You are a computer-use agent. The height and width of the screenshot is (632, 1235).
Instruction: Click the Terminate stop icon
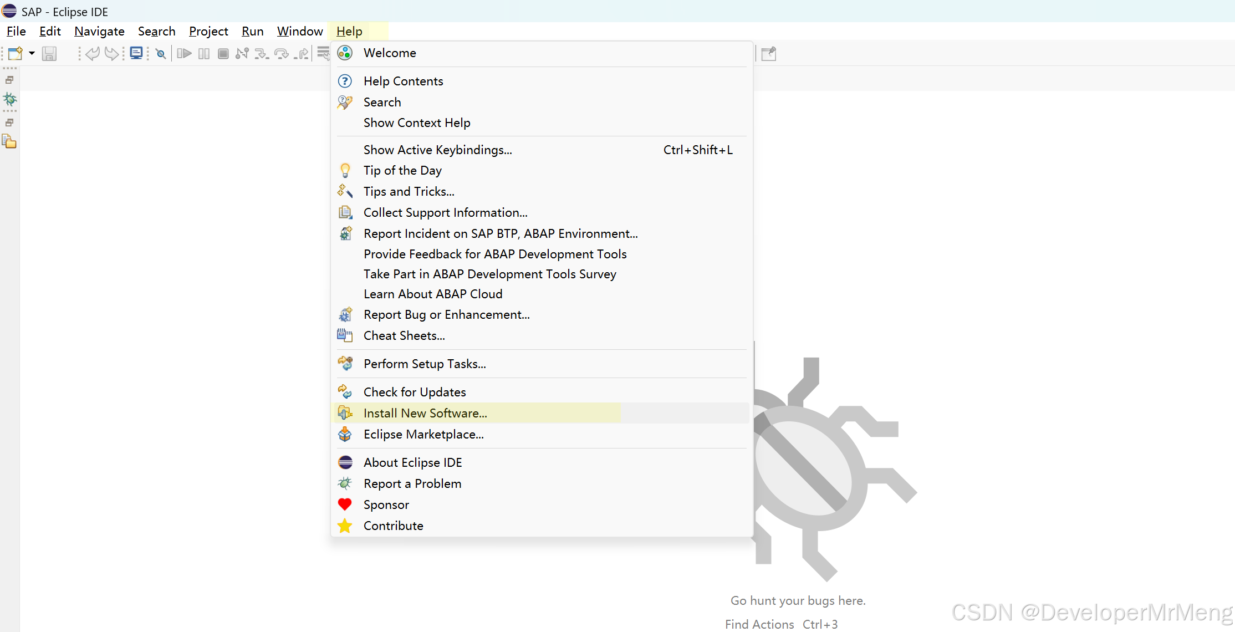click(223, 54)
